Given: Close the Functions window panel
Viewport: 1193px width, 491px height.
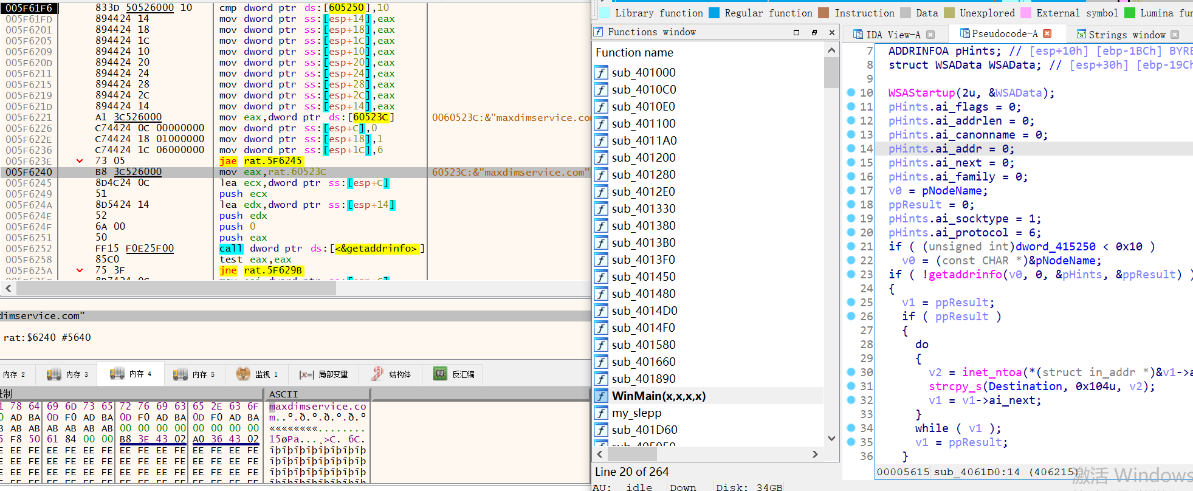Looking at the screenshot, I should pos(832,32).
